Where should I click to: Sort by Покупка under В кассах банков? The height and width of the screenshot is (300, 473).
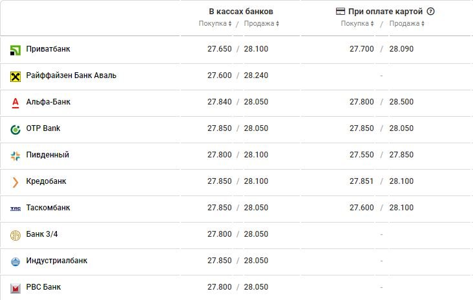tap(215, 23)
